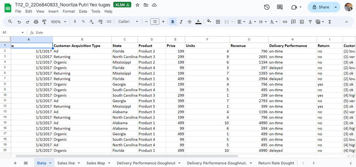Open the search menus magnifier

coord(10,22)
